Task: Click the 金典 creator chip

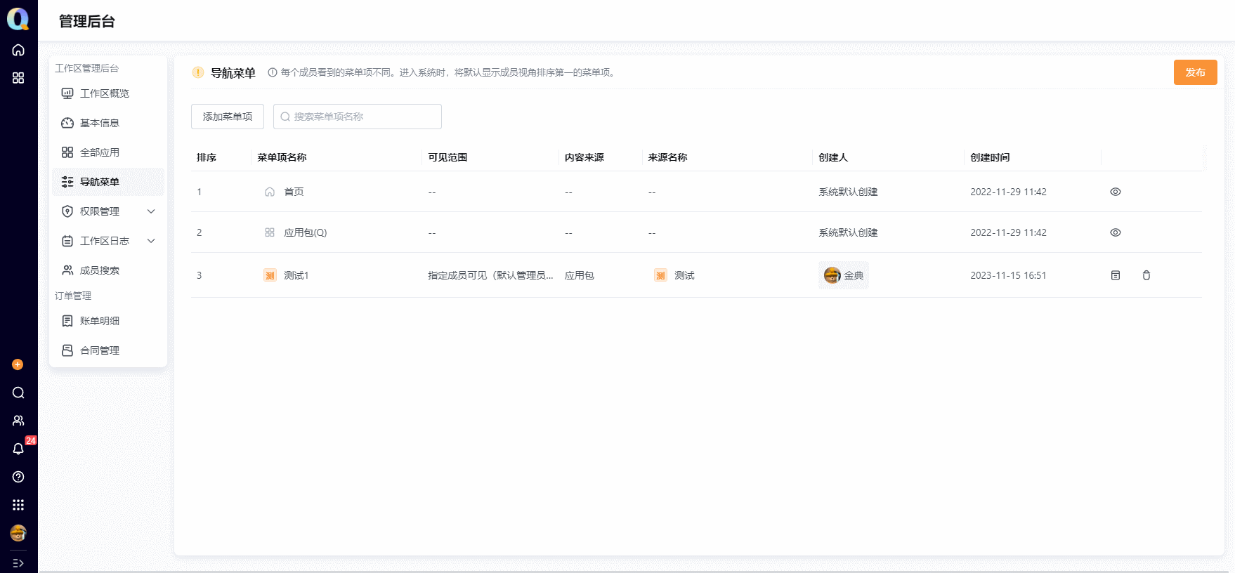Action: [x=844, y=275]
